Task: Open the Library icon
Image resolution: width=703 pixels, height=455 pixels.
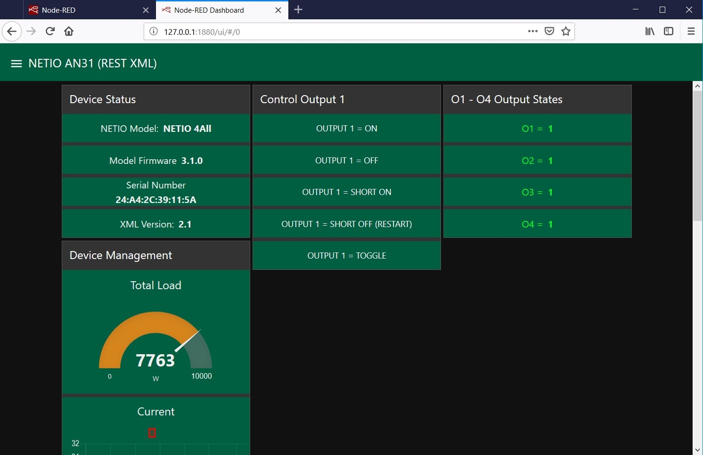Action: point(650,32)
